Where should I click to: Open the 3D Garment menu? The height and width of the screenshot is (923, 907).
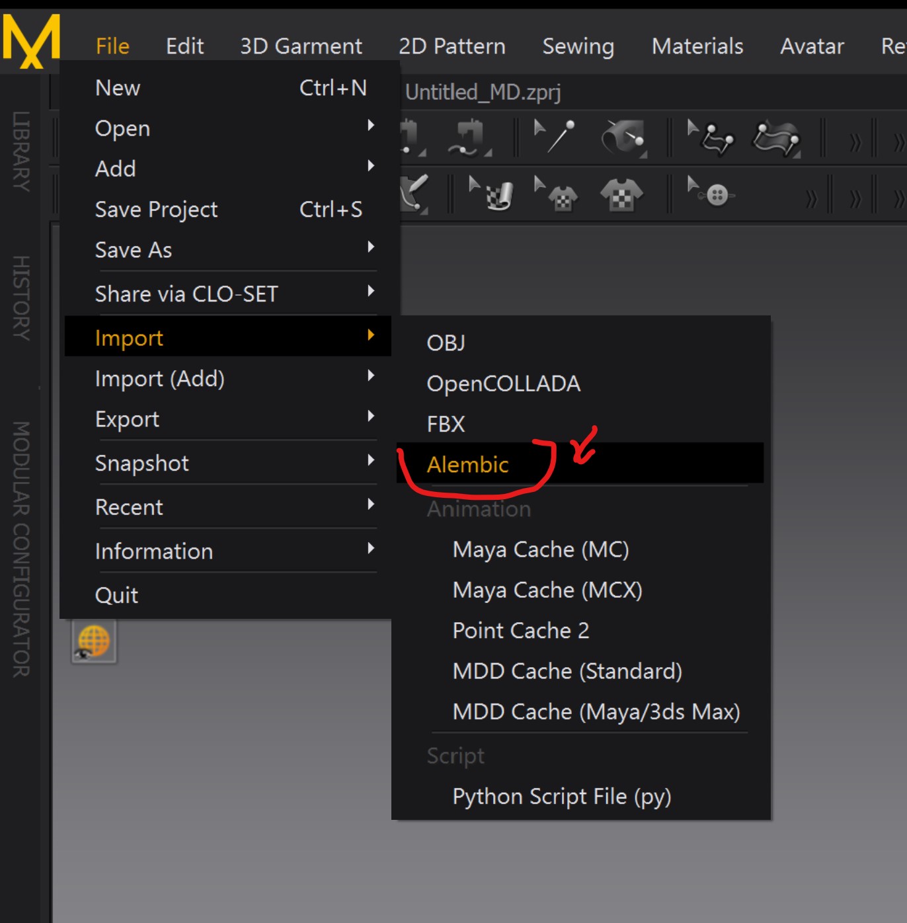301,46
